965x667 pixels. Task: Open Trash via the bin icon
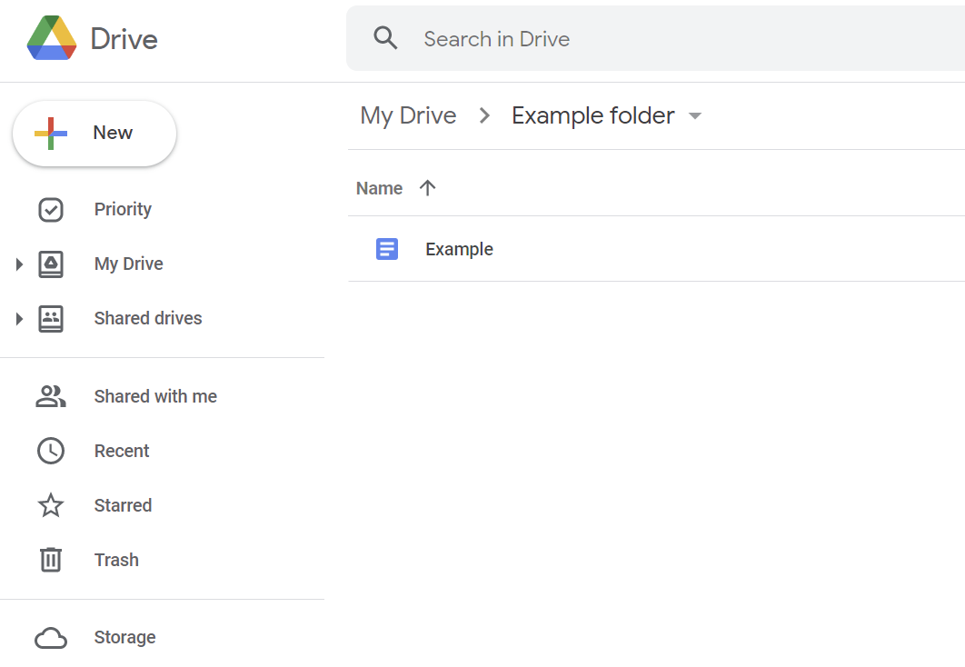(51, 560)
